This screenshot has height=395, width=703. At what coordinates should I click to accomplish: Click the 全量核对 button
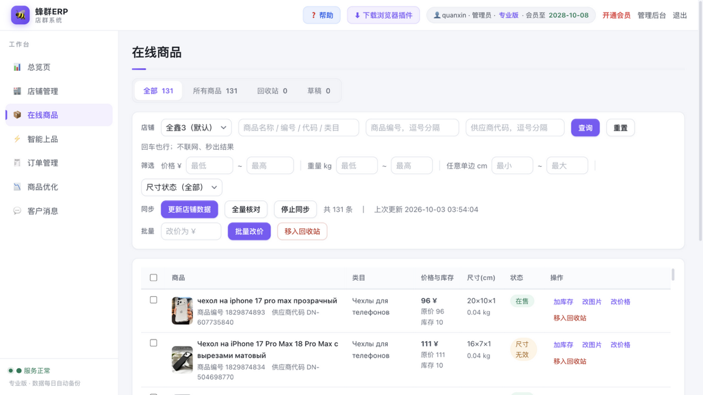pyautogui.click(x=246, y=209)
